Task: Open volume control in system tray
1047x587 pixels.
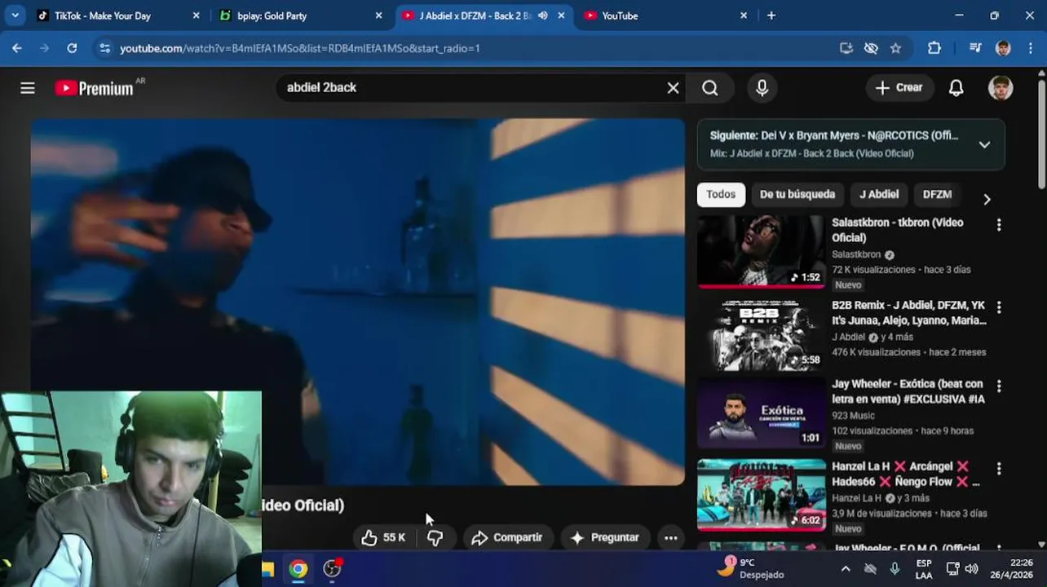Action: 972,569
